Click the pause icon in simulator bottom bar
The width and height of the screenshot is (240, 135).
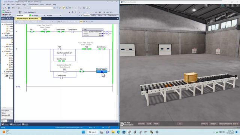pos(180,124)
